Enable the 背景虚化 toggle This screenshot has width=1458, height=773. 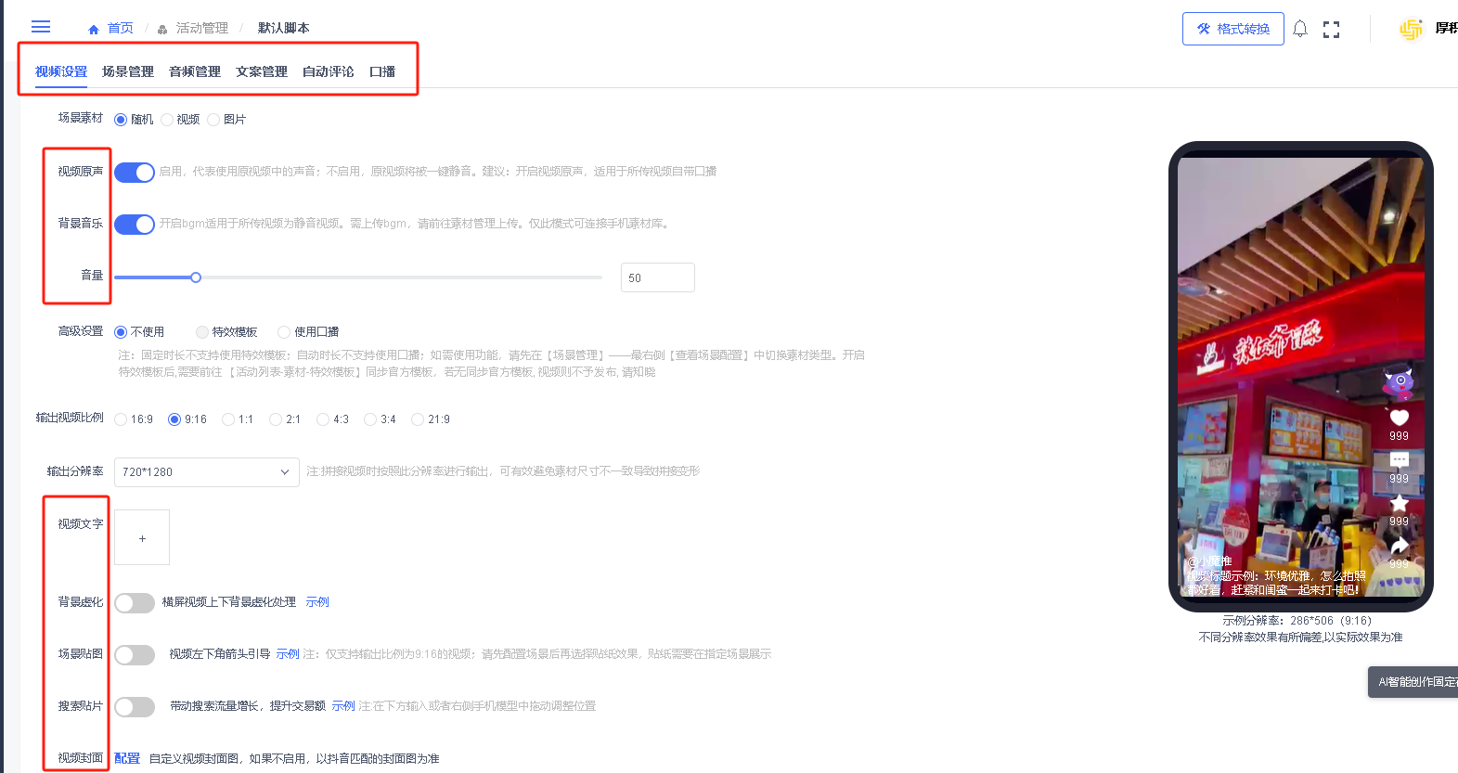tap(135, 603)
